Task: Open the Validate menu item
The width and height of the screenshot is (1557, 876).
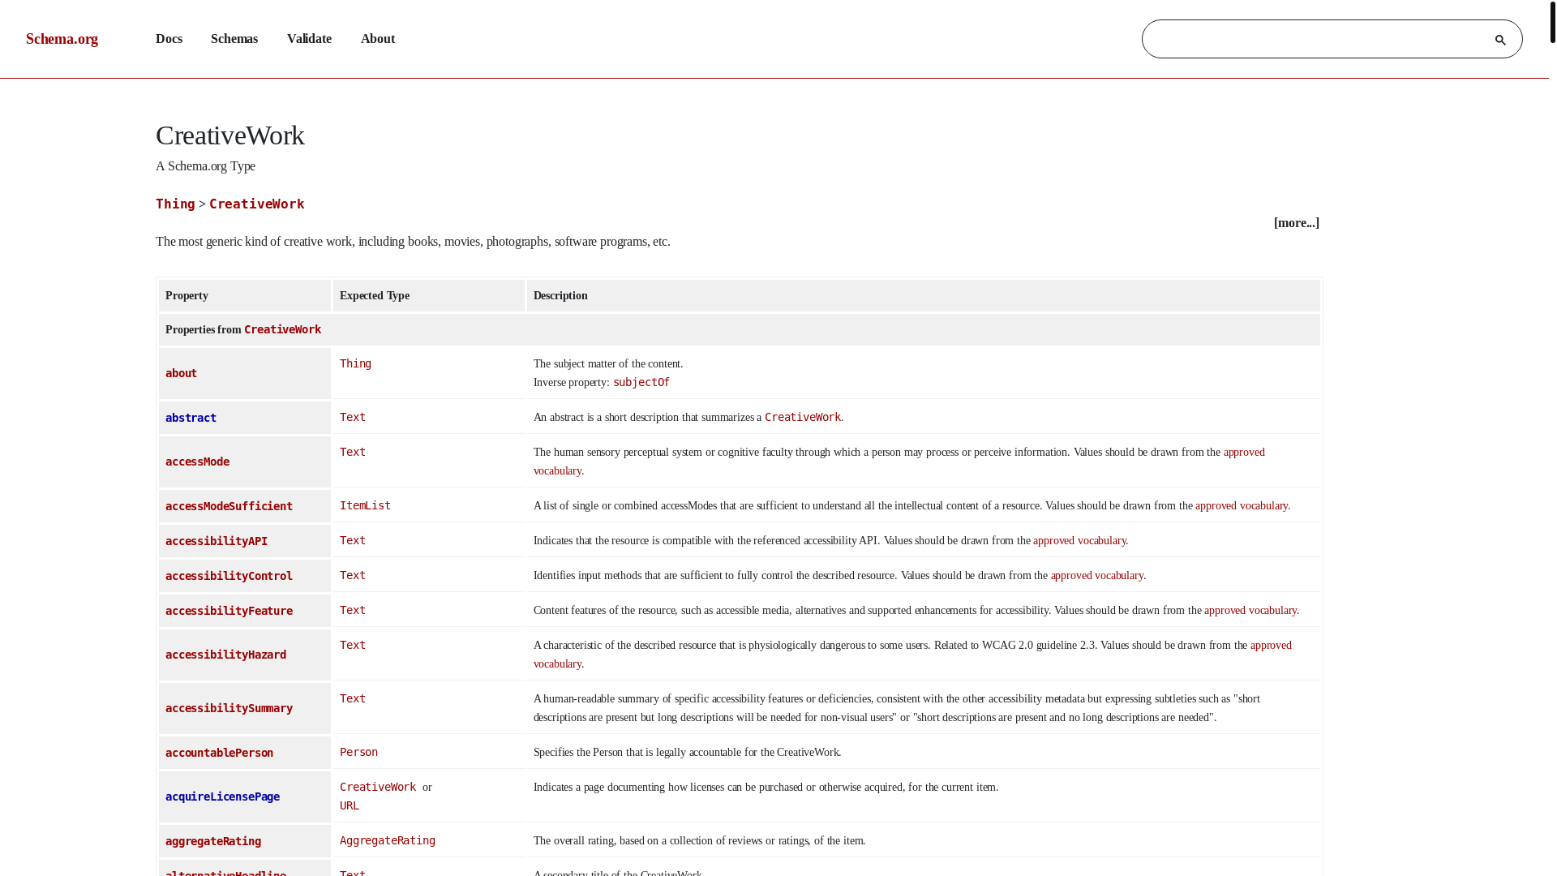Action: (x=309, y=39)
